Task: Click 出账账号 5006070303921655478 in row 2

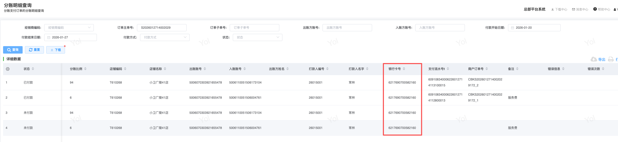Action: coord(206,98)
